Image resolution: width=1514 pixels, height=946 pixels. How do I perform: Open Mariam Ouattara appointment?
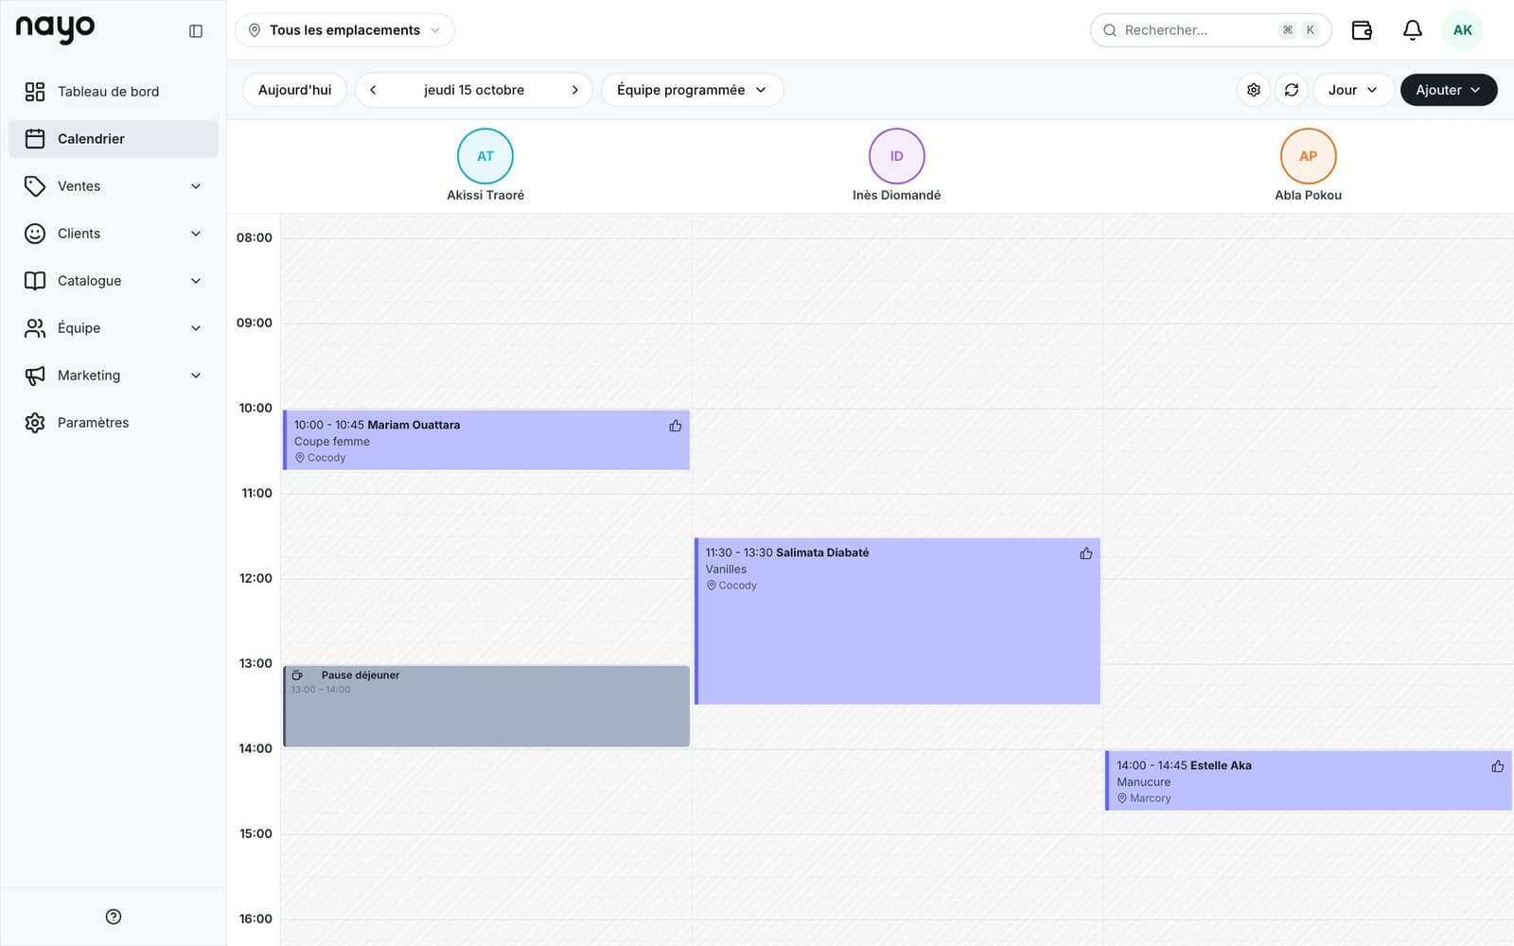[x=486, y=440]
